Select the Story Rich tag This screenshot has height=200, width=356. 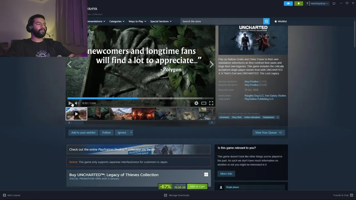coord(237,117)
